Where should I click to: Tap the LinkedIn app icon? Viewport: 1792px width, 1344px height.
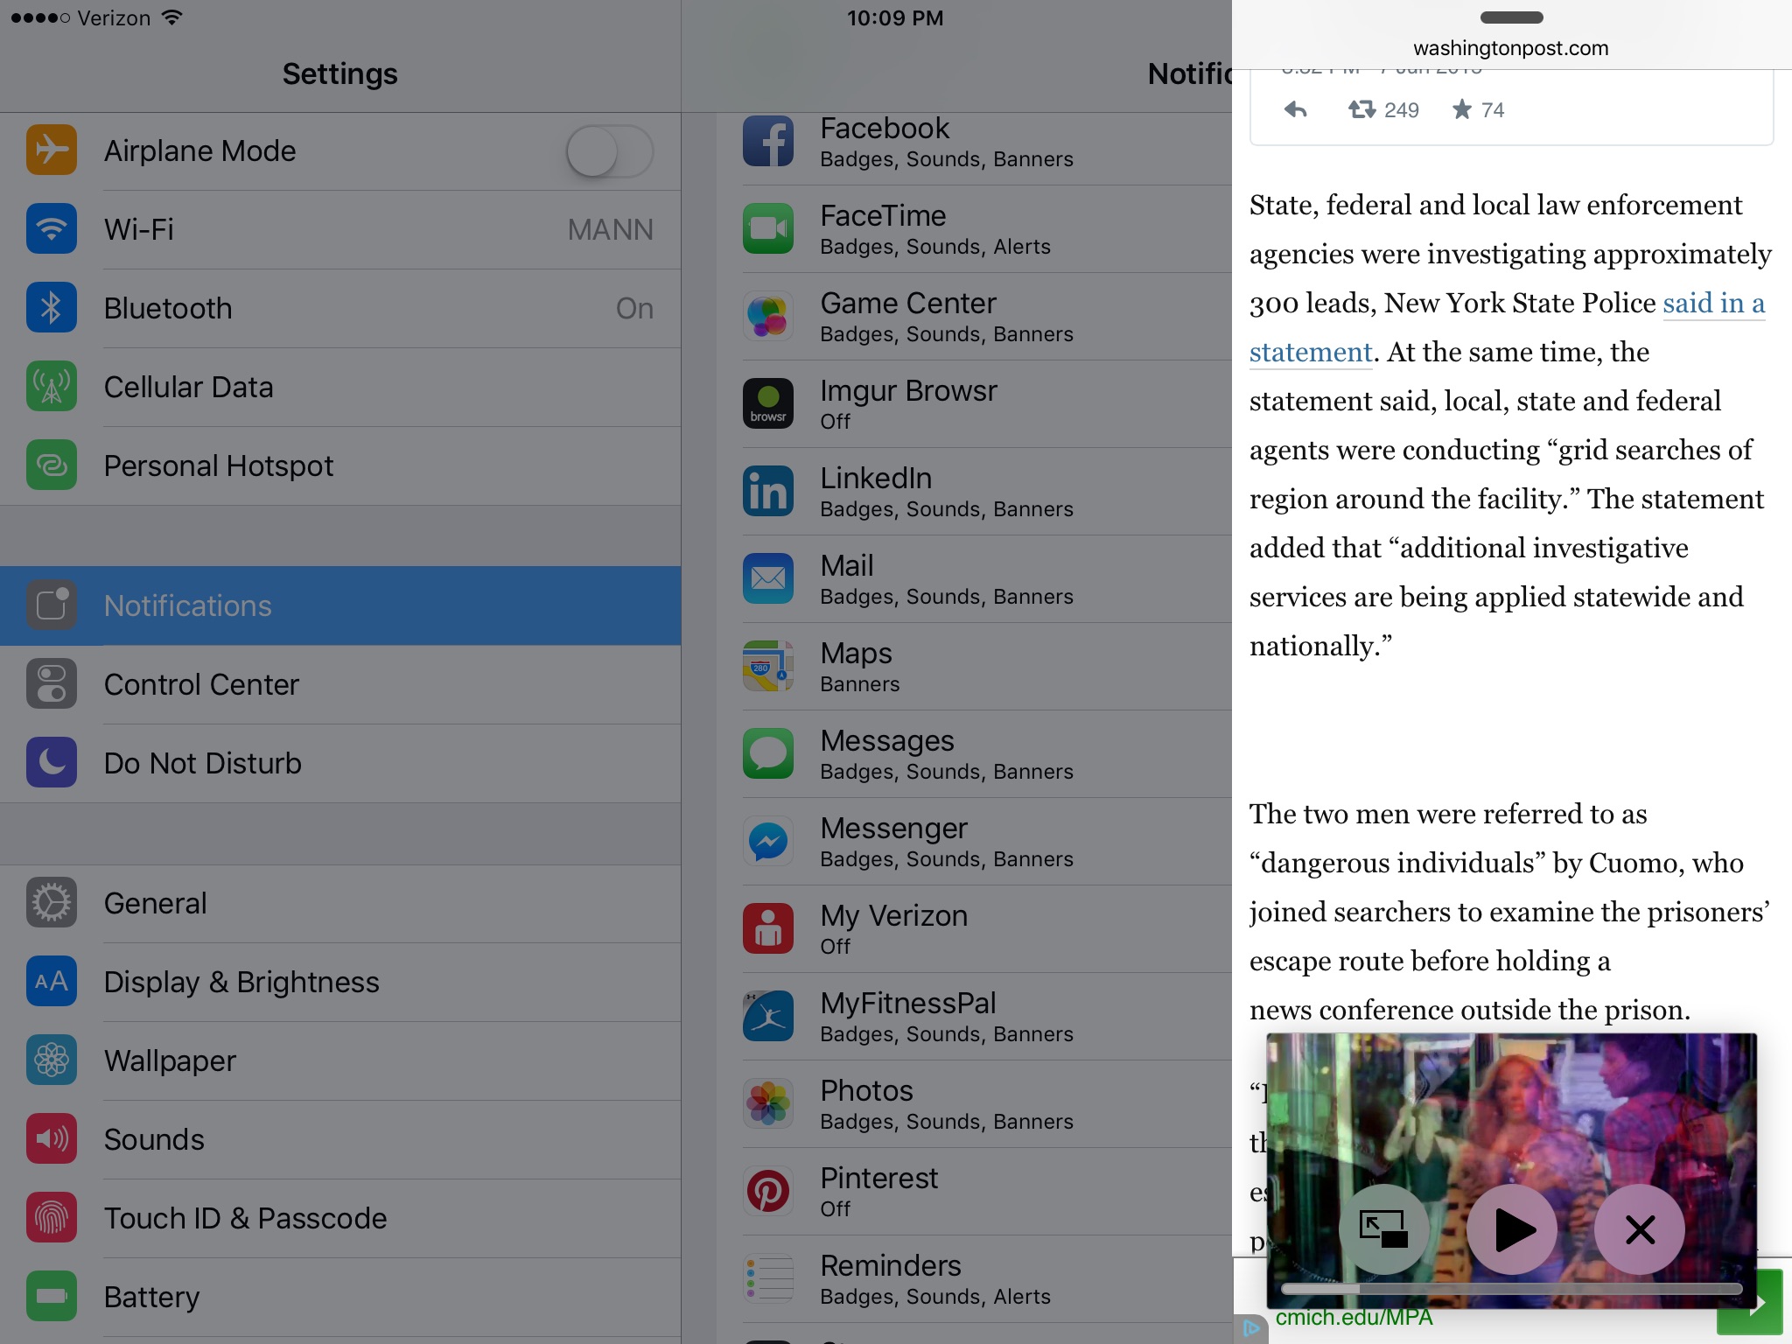click(x=768, y=491)
